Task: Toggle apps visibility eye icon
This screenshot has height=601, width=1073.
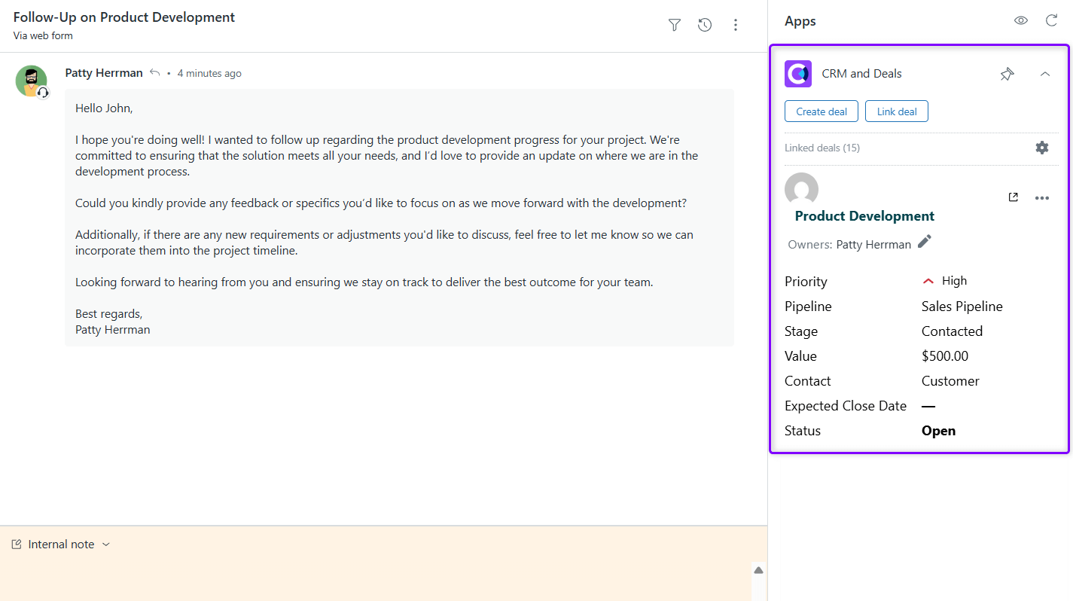Action: tap(1020, 20)
